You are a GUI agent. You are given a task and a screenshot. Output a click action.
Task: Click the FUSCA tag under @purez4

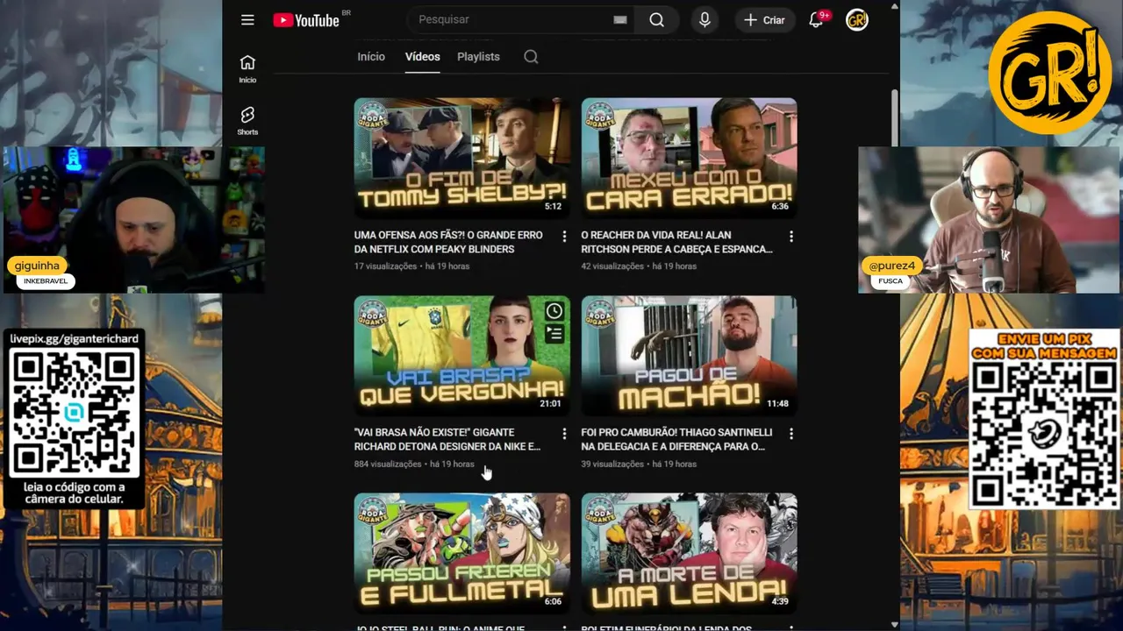[891, 281]
